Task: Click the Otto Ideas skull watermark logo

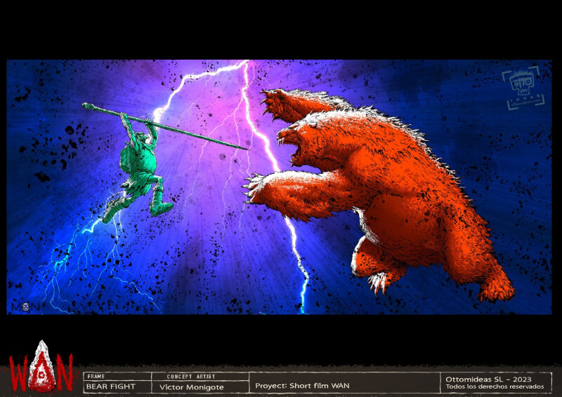Action: coord(523,82)
